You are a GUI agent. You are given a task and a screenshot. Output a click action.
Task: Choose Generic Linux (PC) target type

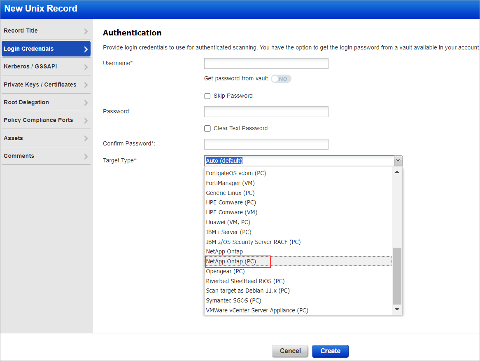point(230,192)
